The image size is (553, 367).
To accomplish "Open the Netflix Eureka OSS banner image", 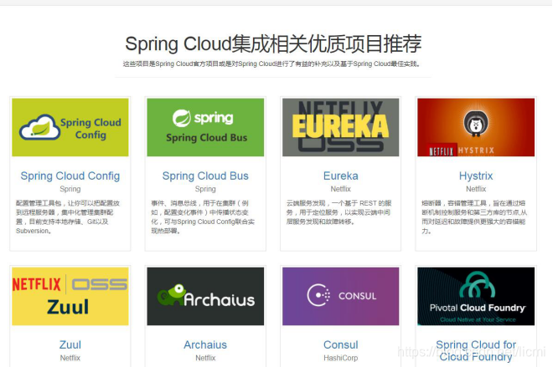I will coord(341,127).
